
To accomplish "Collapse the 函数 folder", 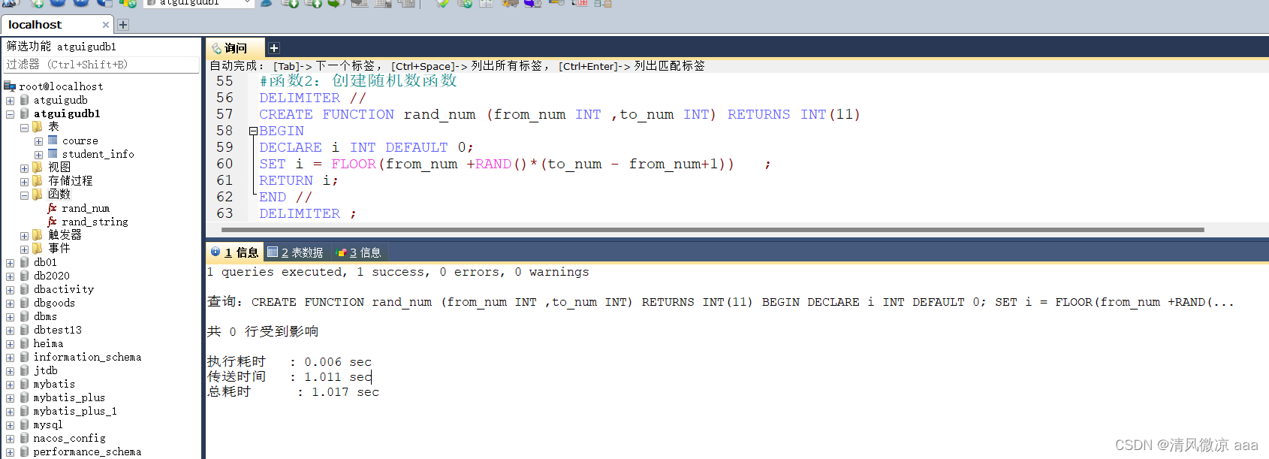I will pyautogui.click(x=24, y=195).
